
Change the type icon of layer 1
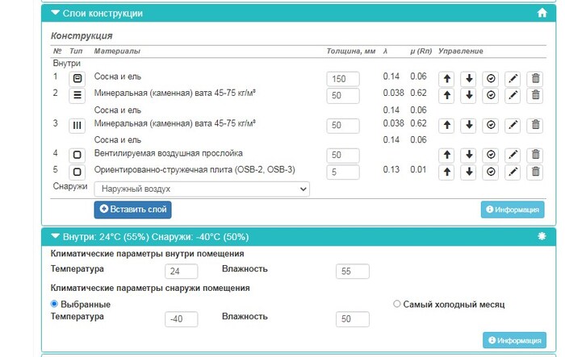[77, 79]
